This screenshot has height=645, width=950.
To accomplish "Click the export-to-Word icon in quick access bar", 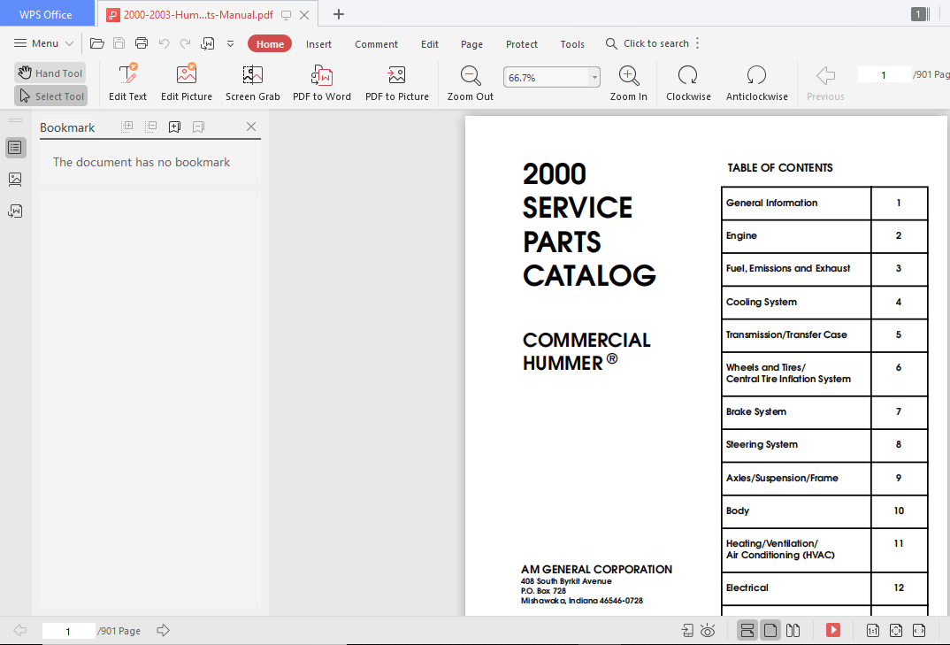I will (208, 43).
